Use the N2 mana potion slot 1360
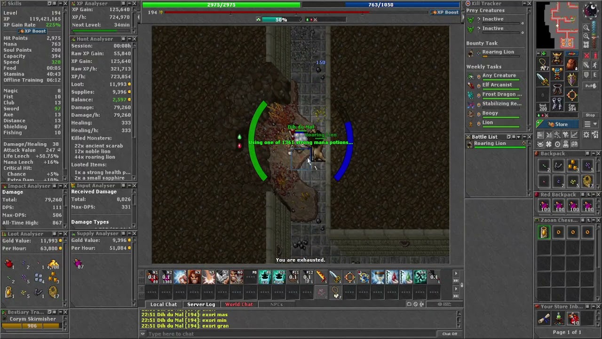602x339 pixels. (166, 277)
